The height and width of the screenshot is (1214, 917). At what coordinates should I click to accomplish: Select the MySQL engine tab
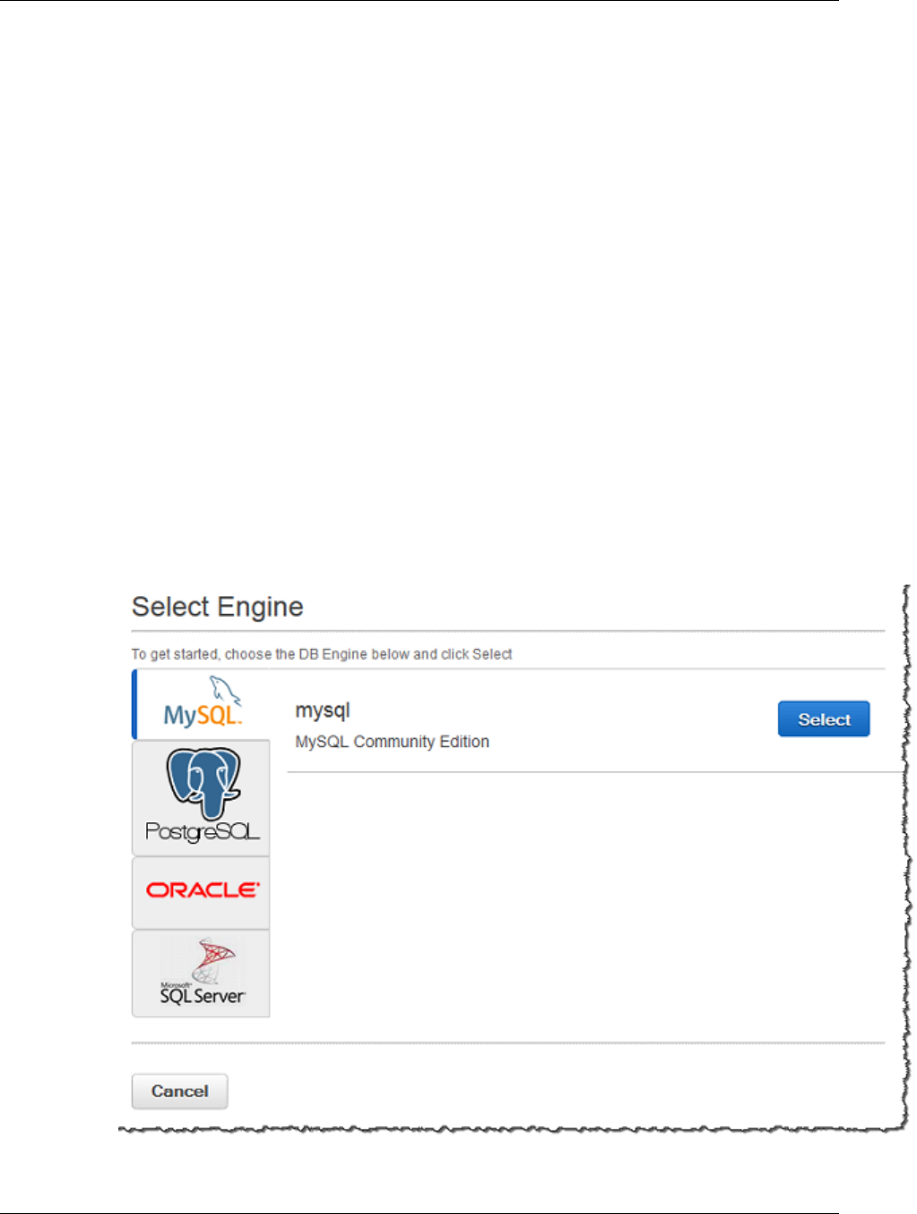(x=201, y=704)
